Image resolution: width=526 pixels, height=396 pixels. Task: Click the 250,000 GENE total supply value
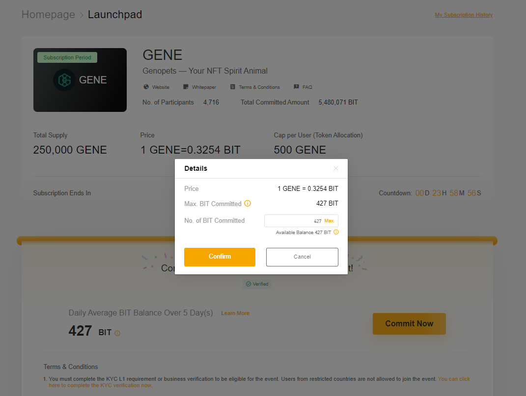(x=70, y=150)
